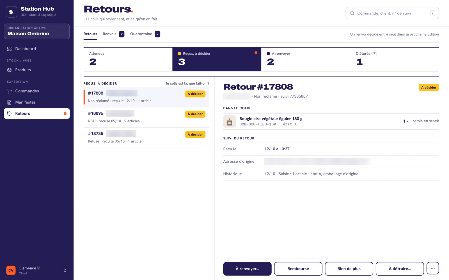Open the Maison Ombrine organisation selector

pyautogui.click(x=37, y=31)
